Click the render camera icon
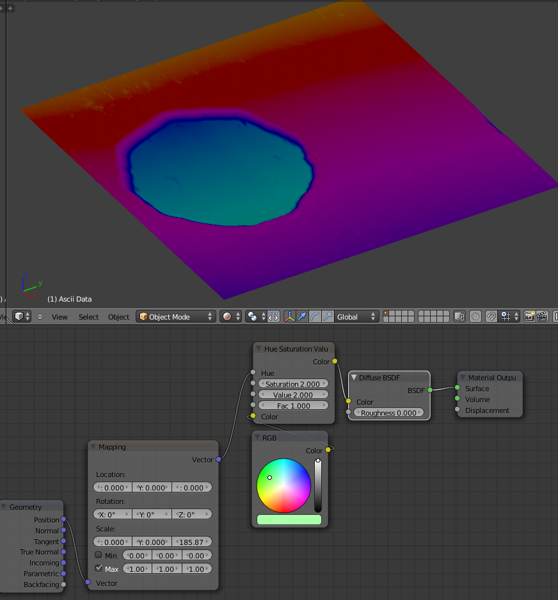The image size is (558, 600). coord(529,316)
